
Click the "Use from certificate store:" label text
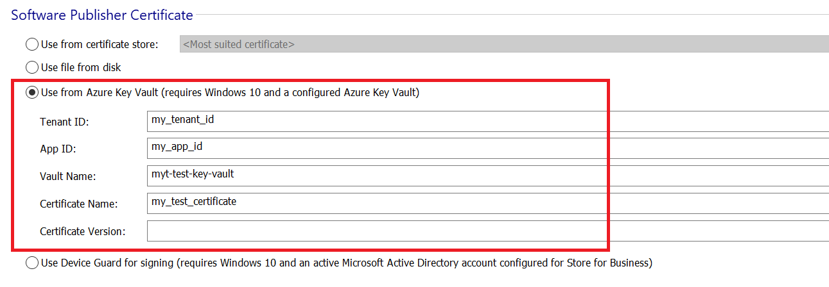click(x=100, y=45)
